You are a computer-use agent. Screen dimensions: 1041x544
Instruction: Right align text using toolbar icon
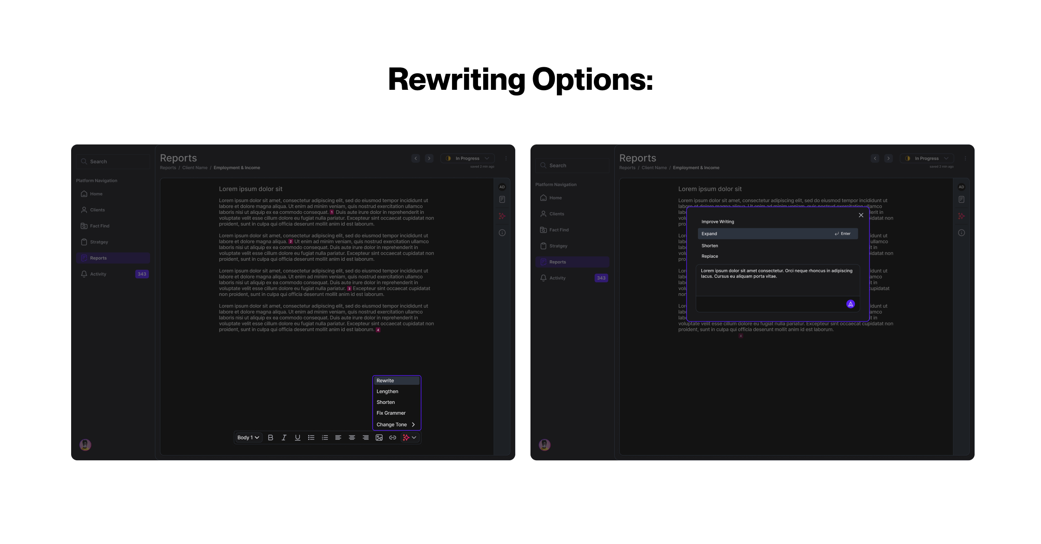coord(366,438)
